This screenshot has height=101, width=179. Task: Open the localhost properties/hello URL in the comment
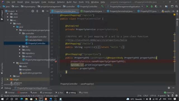98,40
